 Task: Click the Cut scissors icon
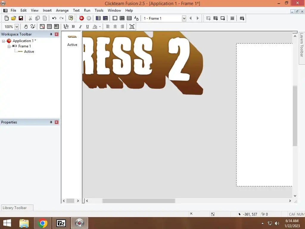click(x=30, y=18)
